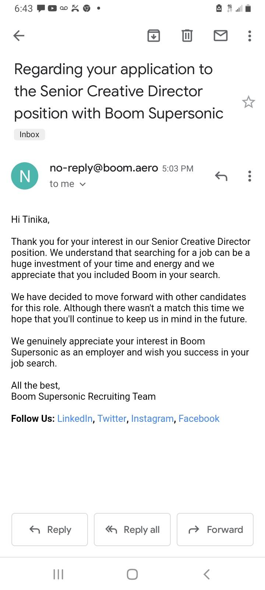The height and width of the screenshot is (590, 265).
Task: Open the Facebook link
Action: [x=199, y=419]
